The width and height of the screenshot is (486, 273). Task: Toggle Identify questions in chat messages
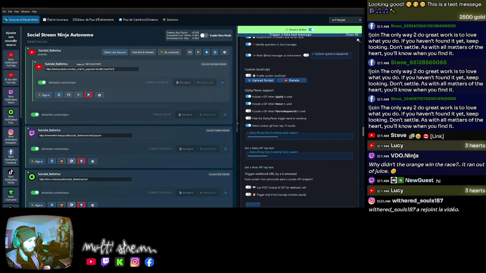point(248,44)
